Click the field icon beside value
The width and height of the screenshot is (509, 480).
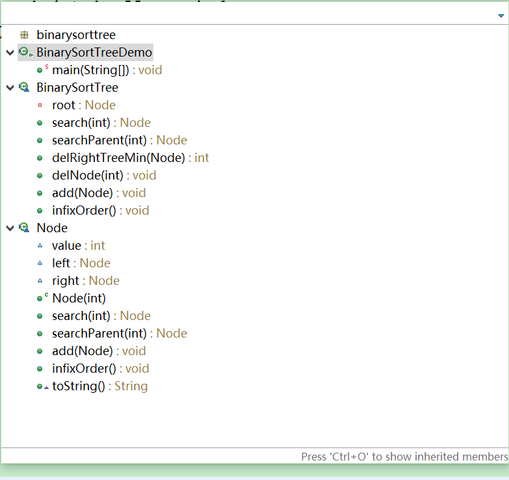point(40,245)
